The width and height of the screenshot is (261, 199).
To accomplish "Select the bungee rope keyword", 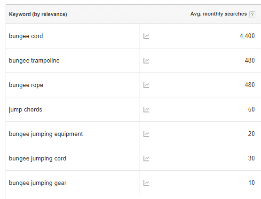I will click(x=26, y=85).
